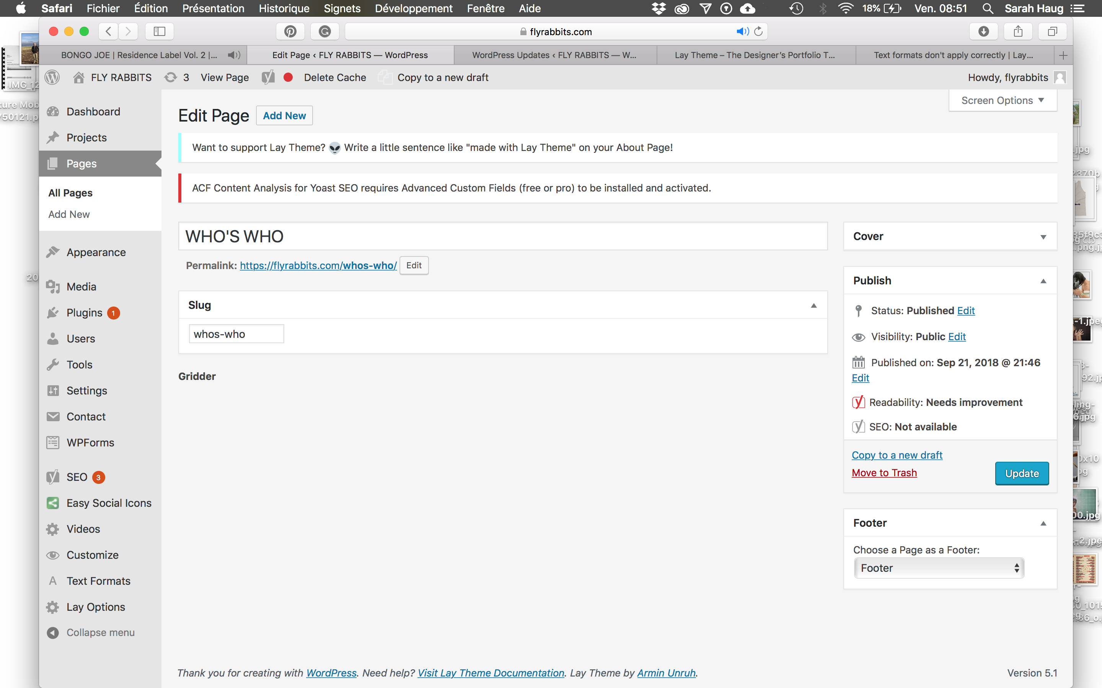Viewport: 1102px width, 688px height.
Task: Click the Share icon in Safari toolbar
Action: 1018,31
